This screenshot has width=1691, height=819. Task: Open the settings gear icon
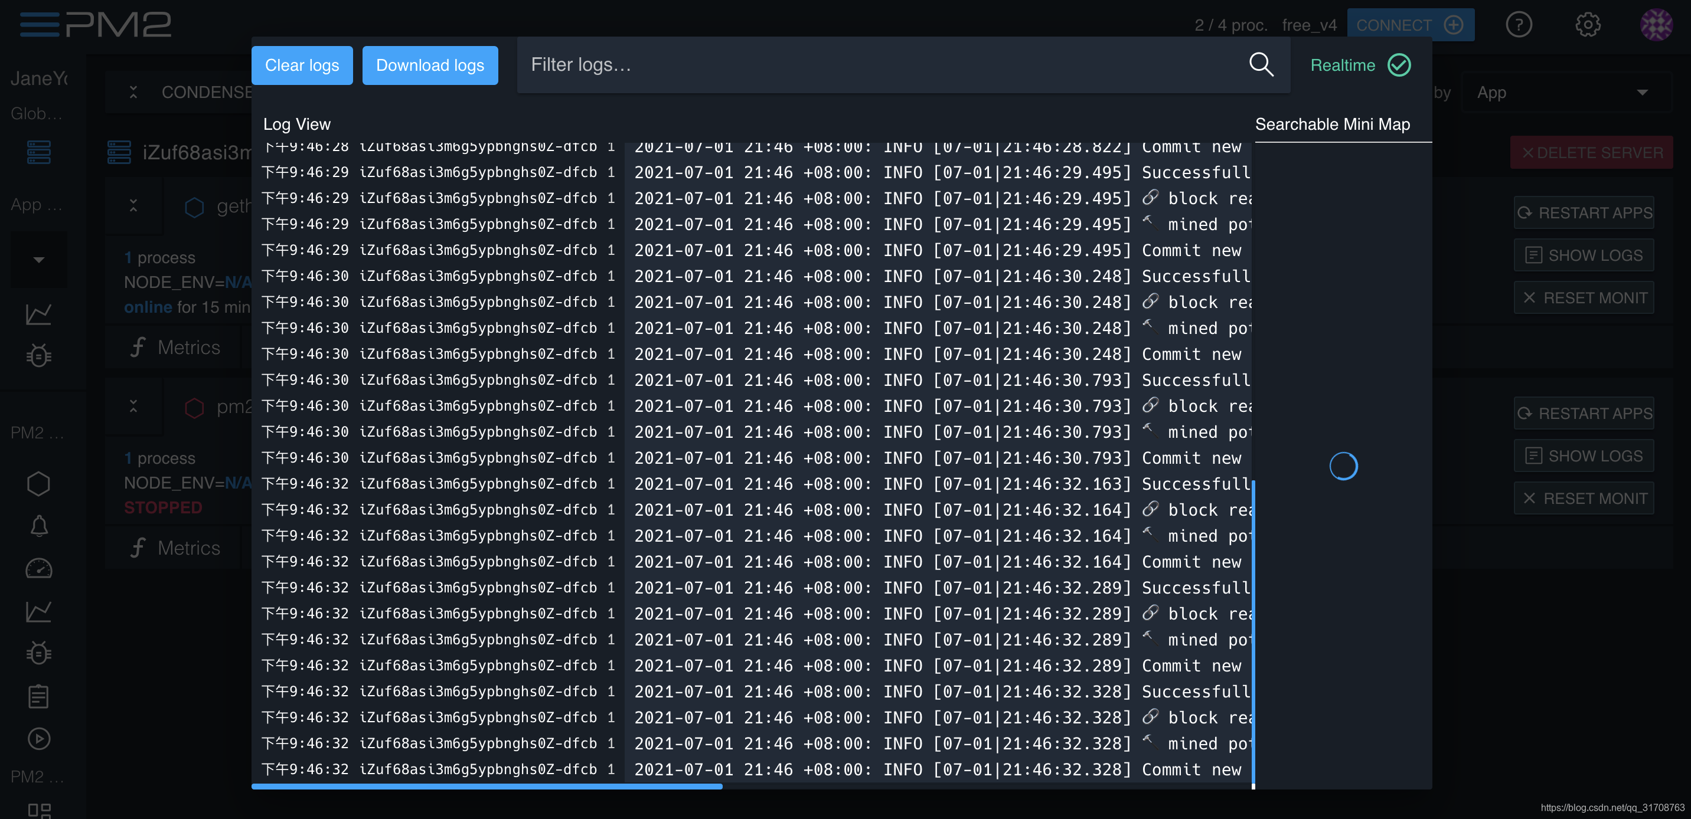tap(1587, 25)
